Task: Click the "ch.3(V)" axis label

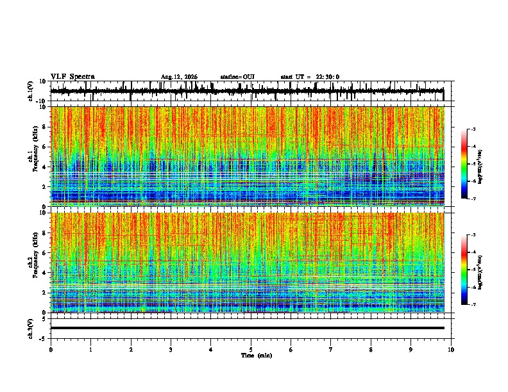Action: tap(31, 329)
